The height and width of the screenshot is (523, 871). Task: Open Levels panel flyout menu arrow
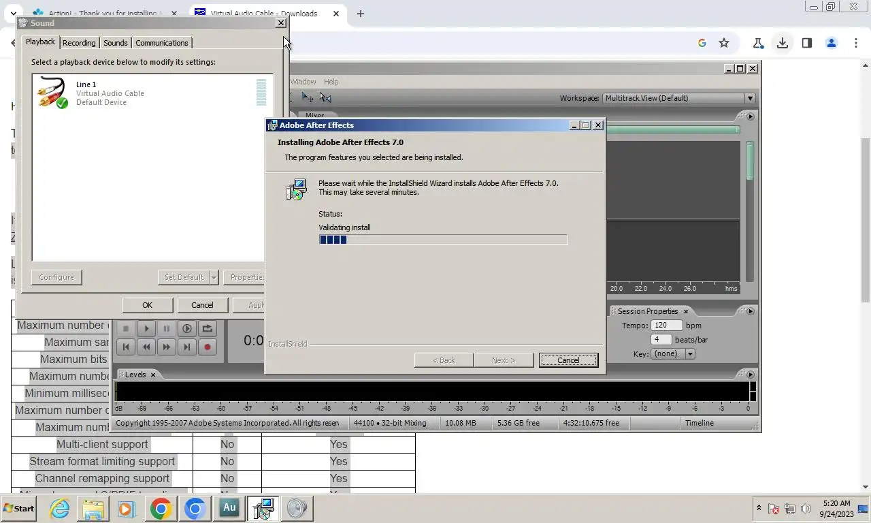point(751,375)
